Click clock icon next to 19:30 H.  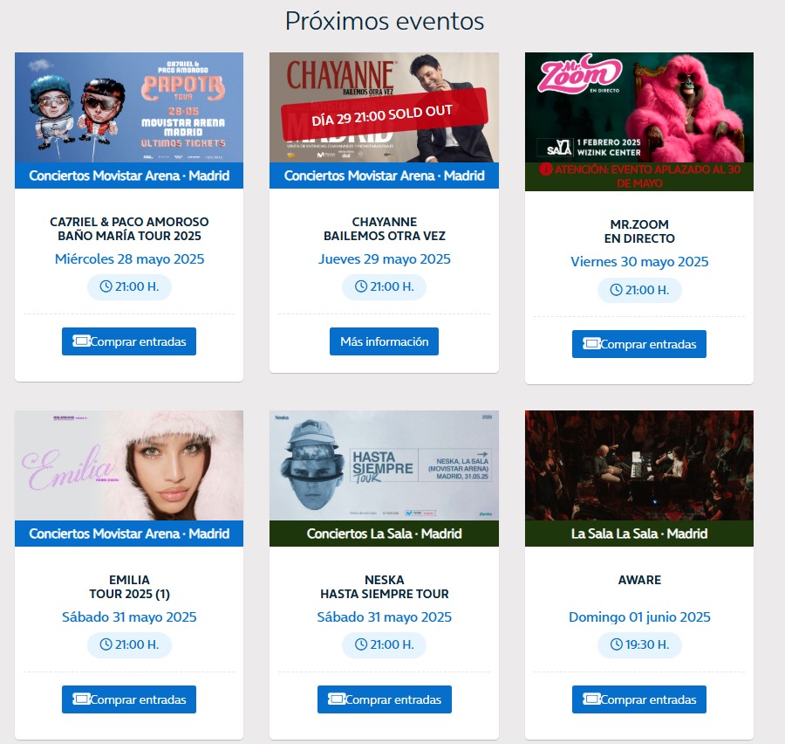[617, 644]
